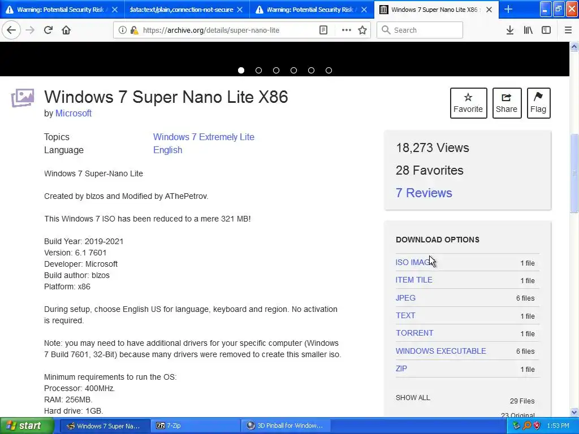Select the fifth carousel dot
The height and width of the screenshot is (434, 579).
[x=312, y=70]
